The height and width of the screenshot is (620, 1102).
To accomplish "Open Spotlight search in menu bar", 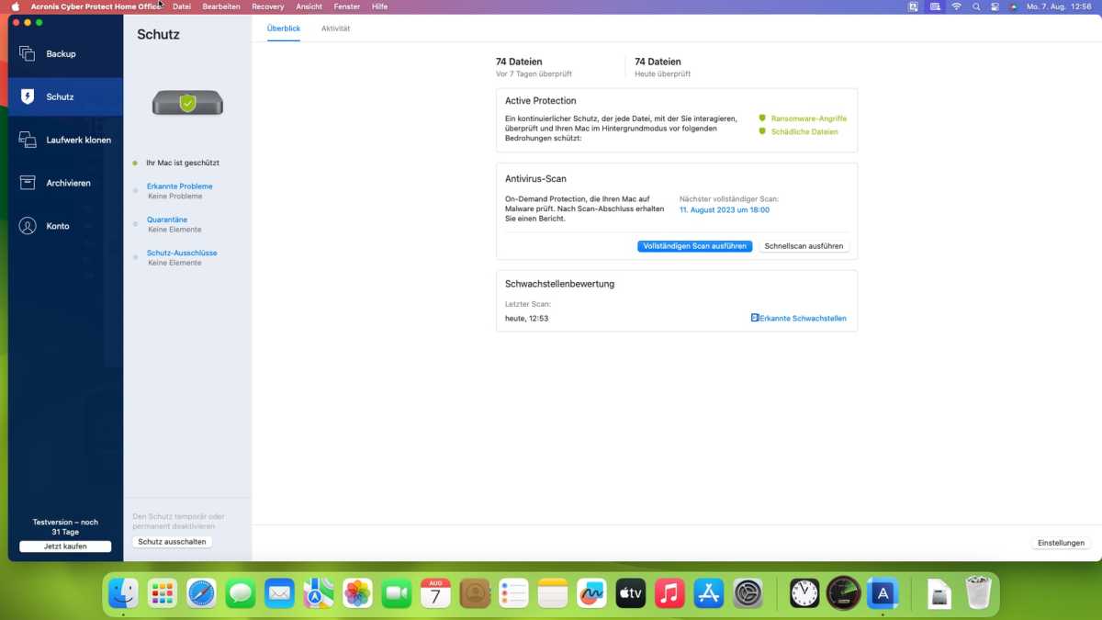I will click(976, 6).
